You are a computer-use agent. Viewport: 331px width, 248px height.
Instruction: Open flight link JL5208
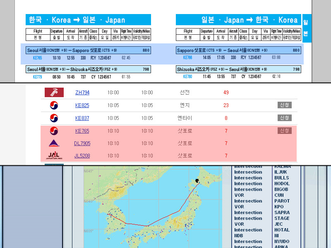[x=82, y=156]
